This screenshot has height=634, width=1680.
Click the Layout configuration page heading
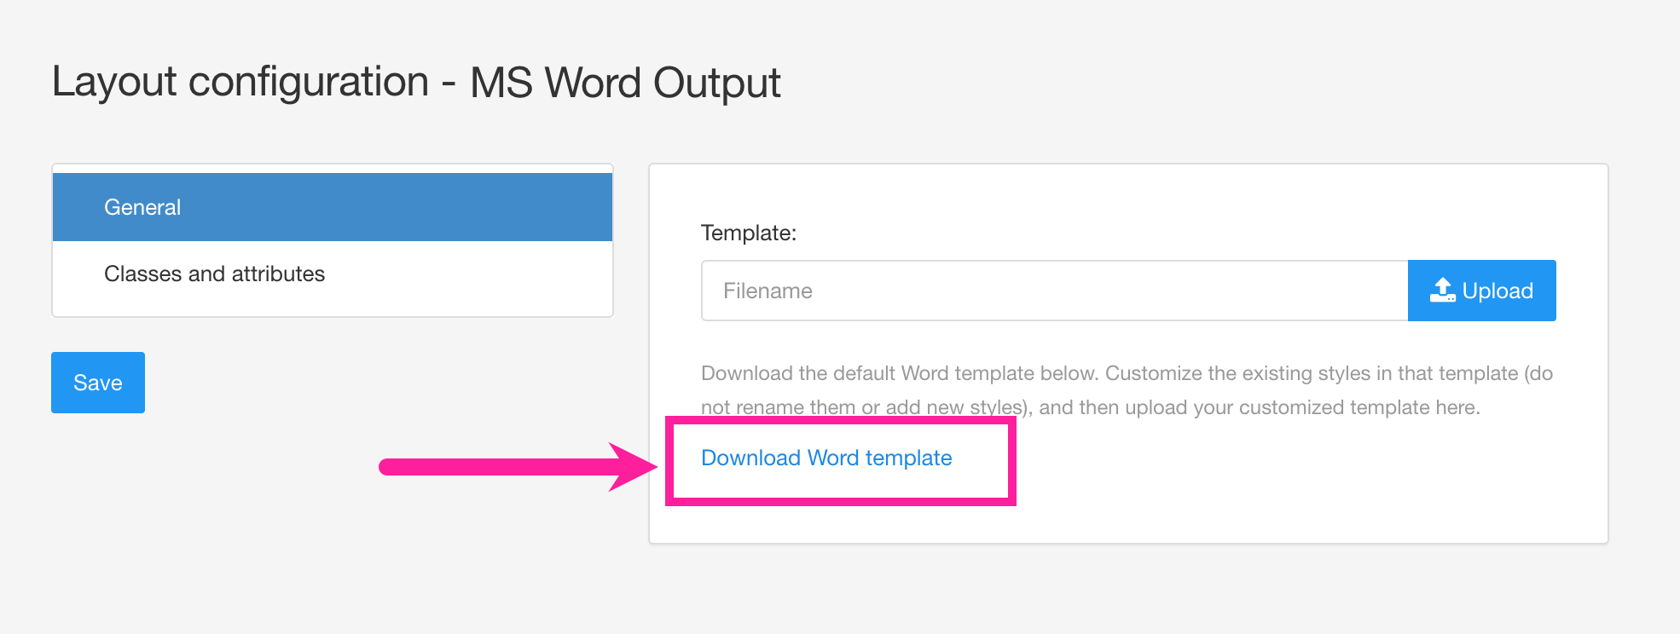pyautogui.click(x=416, y=81)
